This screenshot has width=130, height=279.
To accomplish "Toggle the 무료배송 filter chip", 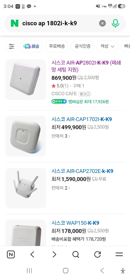I will click(x=57, y=46).
